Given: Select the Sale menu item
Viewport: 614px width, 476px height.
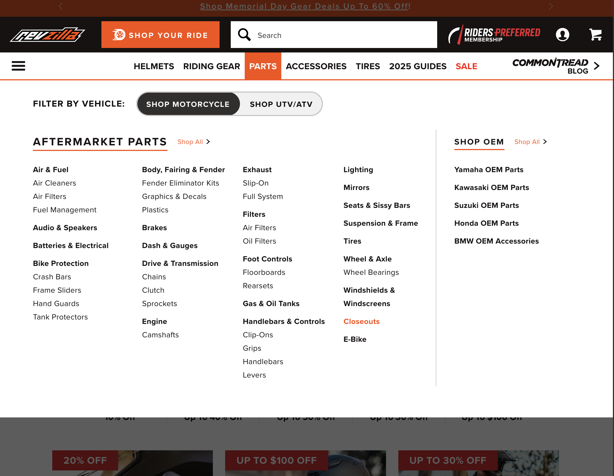Looking at the screenshot, I should tap(466, 66).
